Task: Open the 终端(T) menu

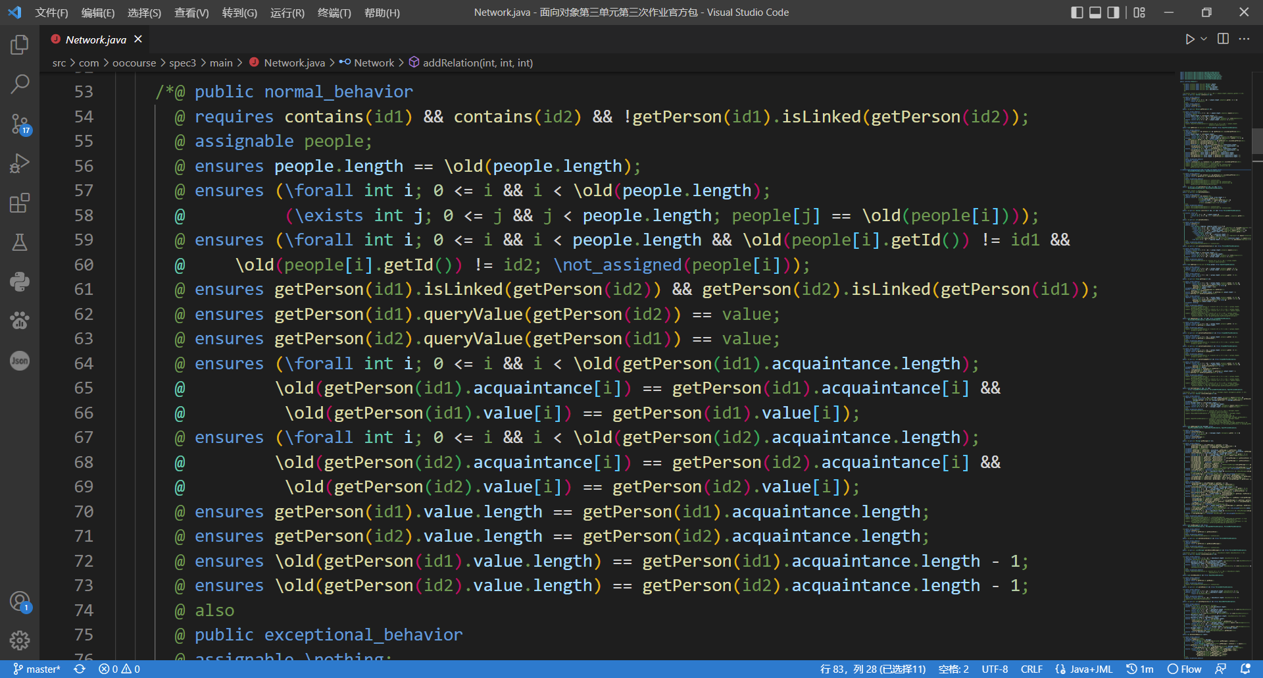Action: coord(334,13)
